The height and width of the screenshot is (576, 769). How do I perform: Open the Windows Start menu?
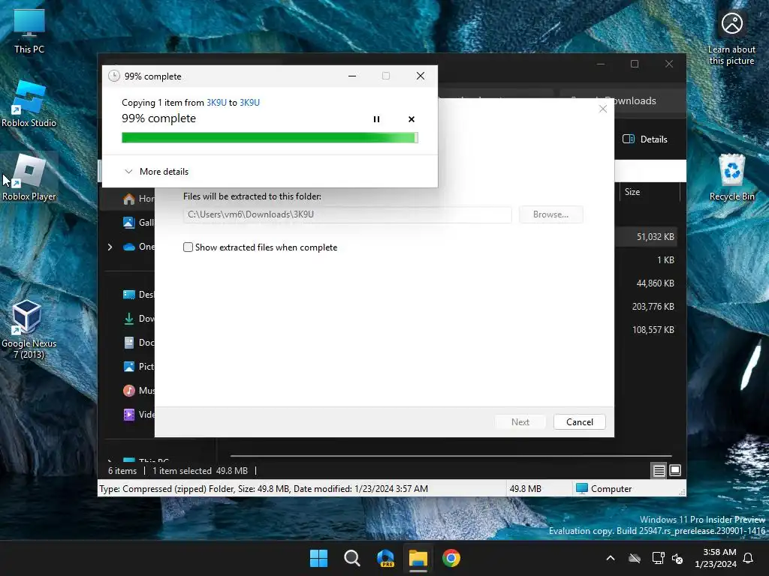pyautogui.click(x=318, y=558)
